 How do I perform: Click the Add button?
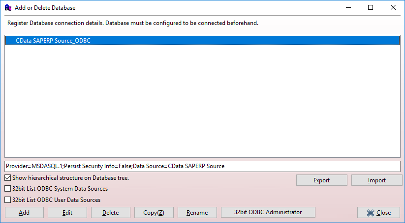pos(24,213)
